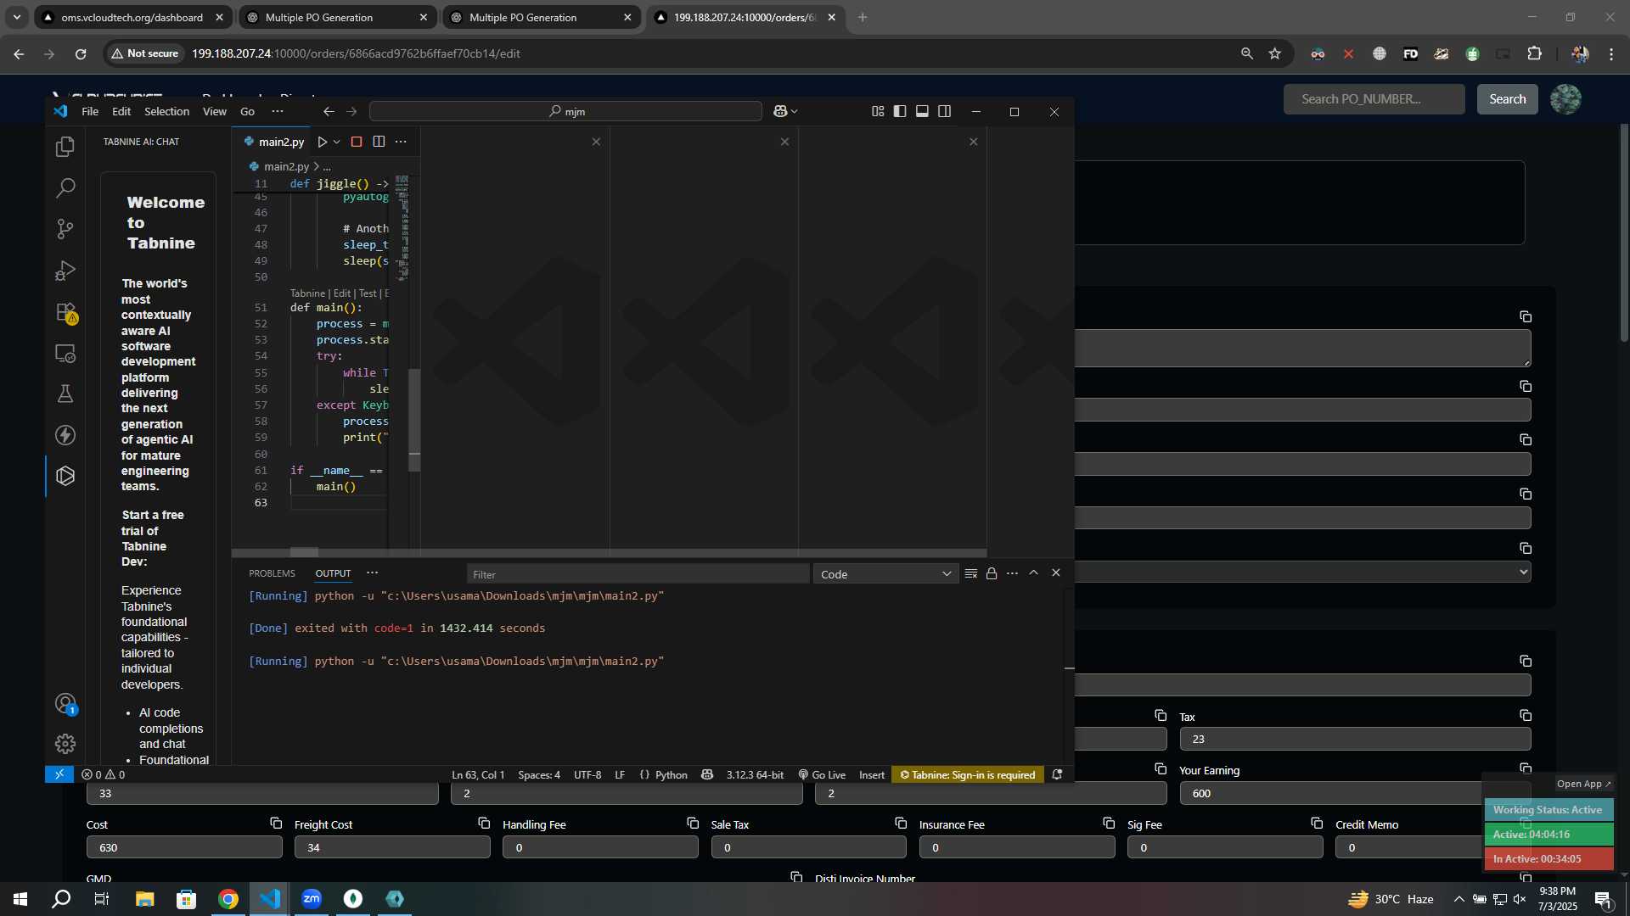The height and width of the screenshot is (916, 1630).
Task: Open the View menu in VS Code
Action: pyautogui.click(x=215, y=111)
